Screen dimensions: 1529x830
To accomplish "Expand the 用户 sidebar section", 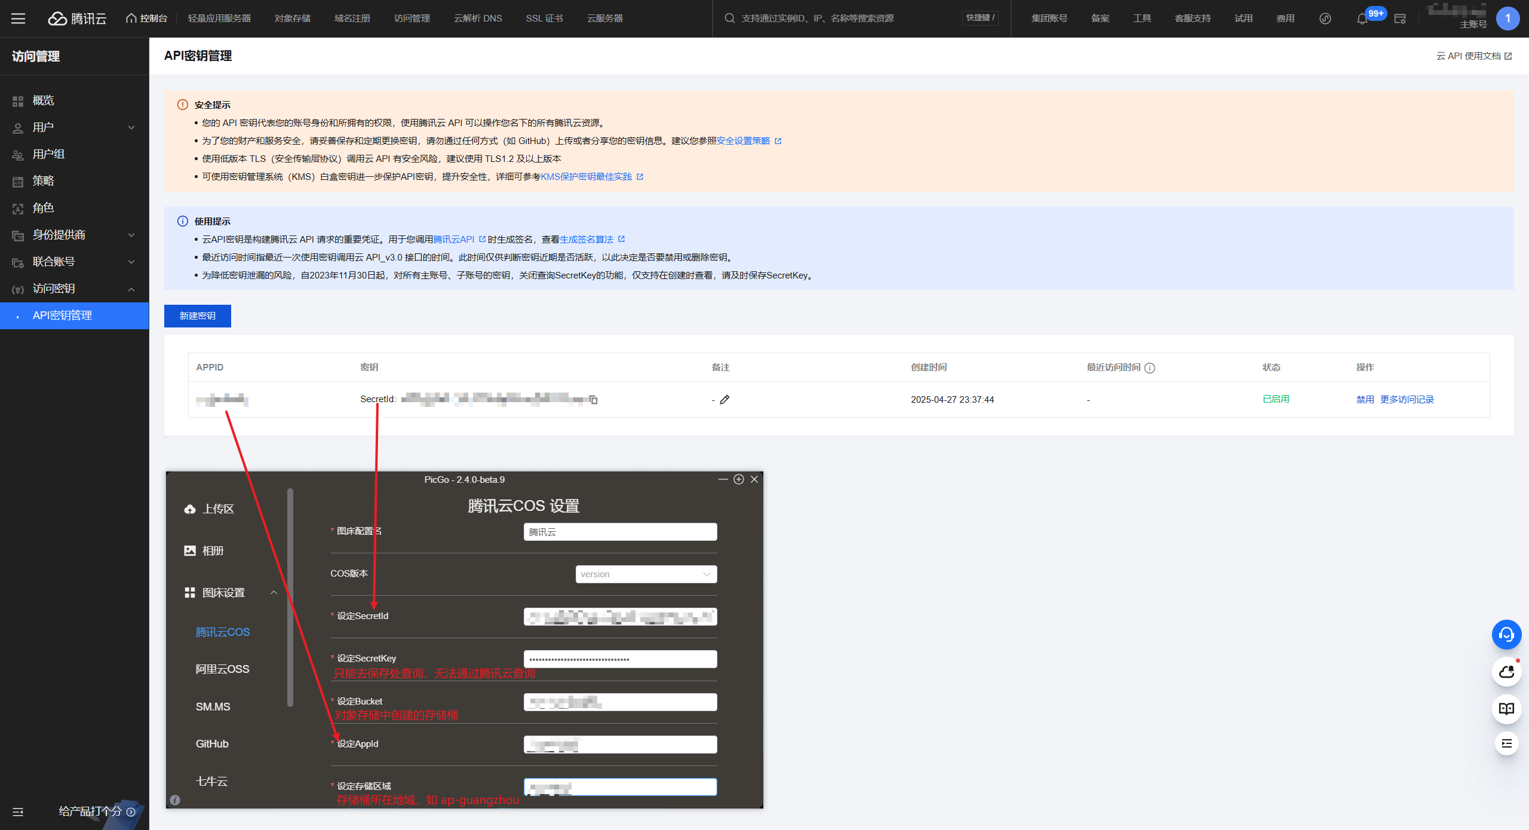I will point(75,127).
